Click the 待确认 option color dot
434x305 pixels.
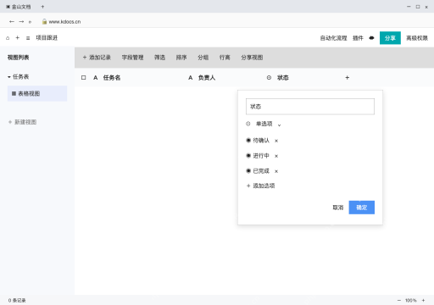pos(248,141)
